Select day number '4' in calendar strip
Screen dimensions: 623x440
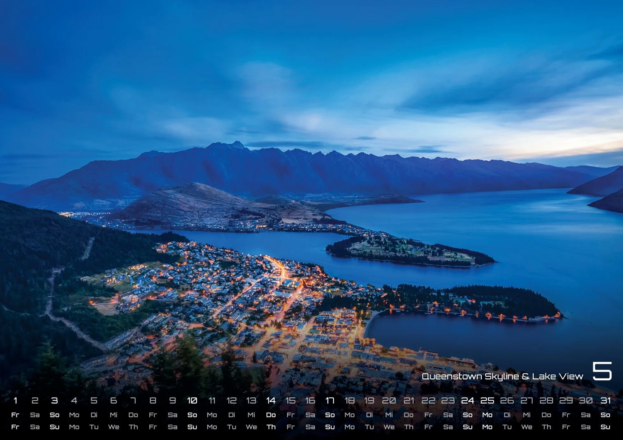pyautogui.click(x=74, y=401)
